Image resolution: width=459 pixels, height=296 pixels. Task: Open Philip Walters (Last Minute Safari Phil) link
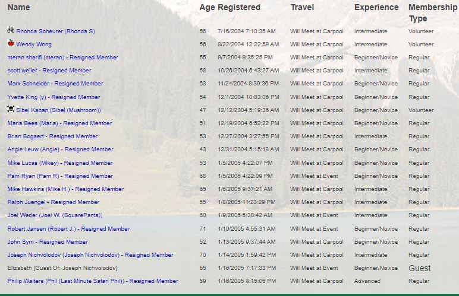point(93,281)
